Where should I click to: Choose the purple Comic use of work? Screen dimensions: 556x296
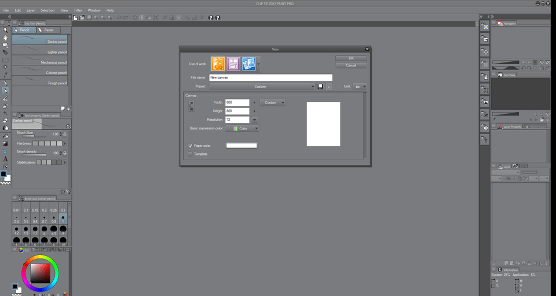[x=233, y=64]
